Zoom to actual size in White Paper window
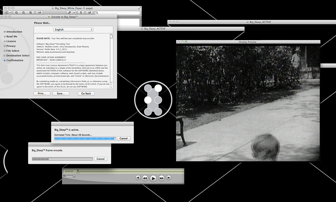The height and width of the screenshot is (202, 336). tap(24, 13)
